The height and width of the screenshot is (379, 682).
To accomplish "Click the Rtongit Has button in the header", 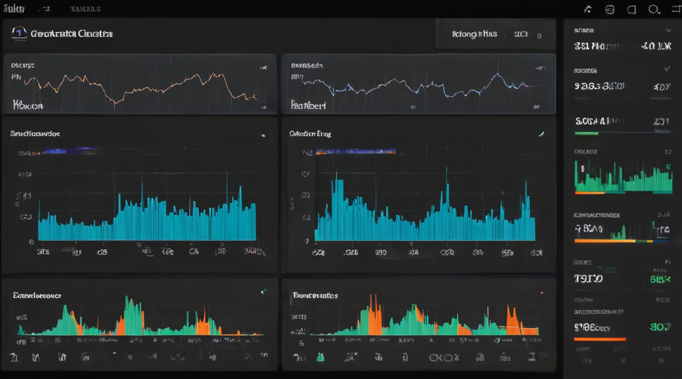I will [475, 34].
